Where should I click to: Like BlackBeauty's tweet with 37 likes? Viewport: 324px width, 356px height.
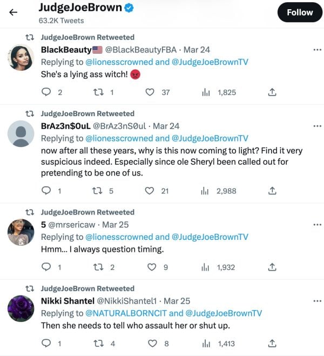(x=151, y=92)
